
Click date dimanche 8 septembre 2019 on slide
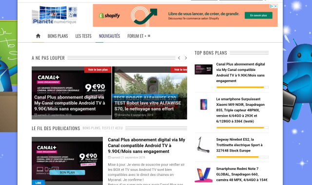[x=134, y=115]
